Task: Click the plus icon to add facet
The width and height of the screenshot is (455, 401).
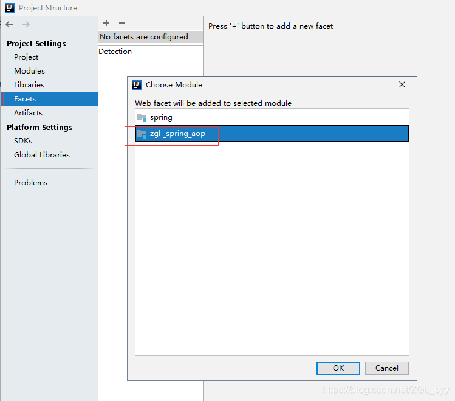Action: tap(106, 23)
